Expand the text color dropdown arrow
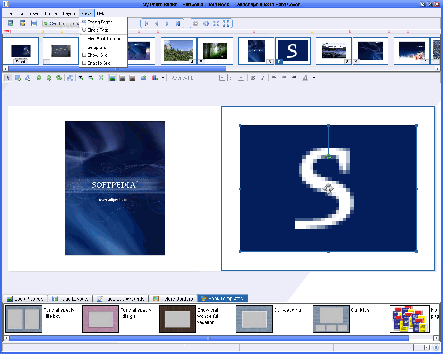 pos(314,78)
